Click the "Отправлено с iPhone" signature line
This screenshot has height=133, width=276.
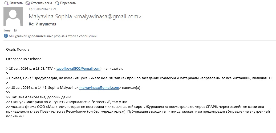(24, 59)
